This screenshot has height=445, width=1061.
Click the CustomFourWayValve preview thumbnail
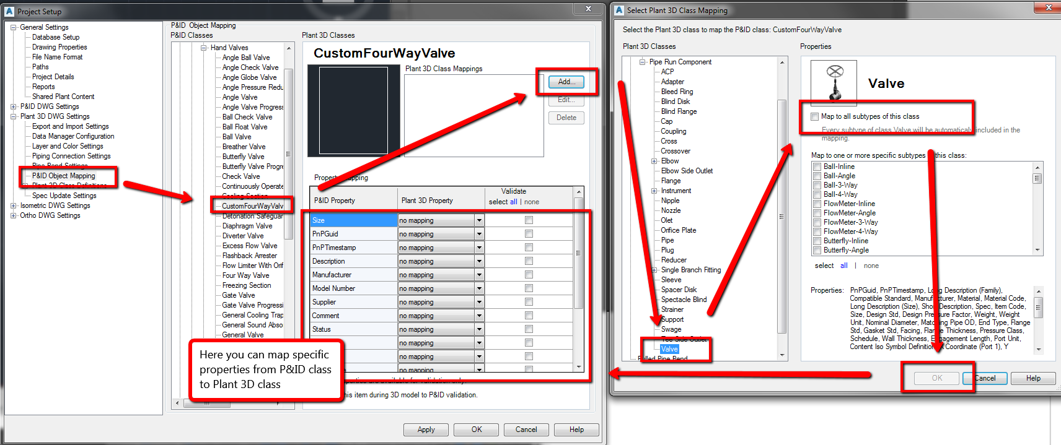click(x=353, y=110)
